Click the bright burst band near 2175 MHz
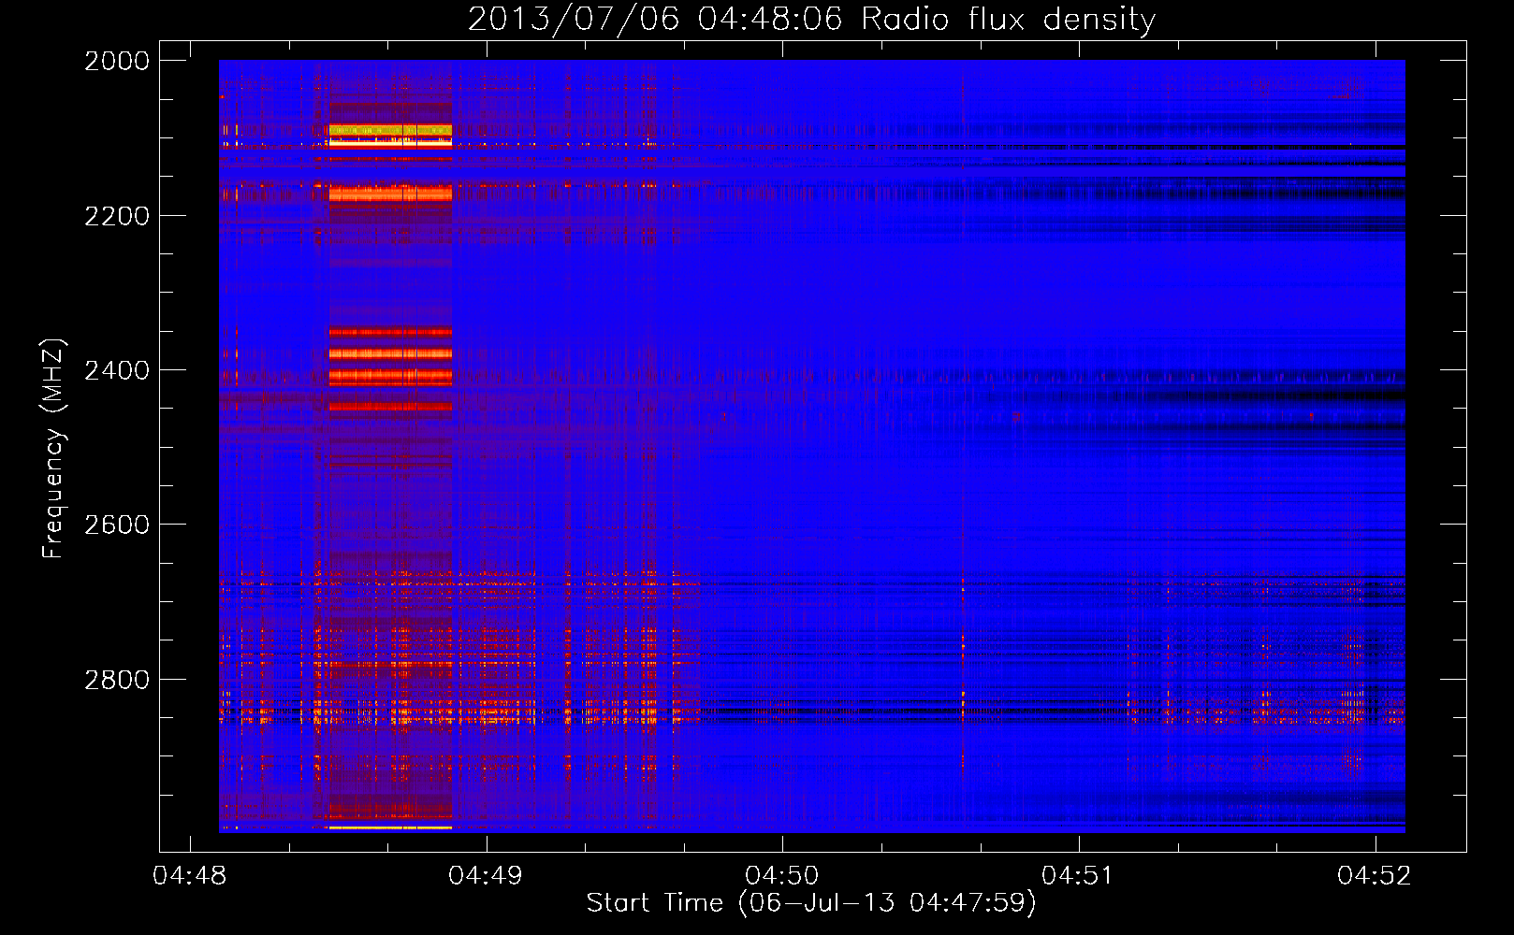This screenshot has height=935, width=1514. coord(390,194)
